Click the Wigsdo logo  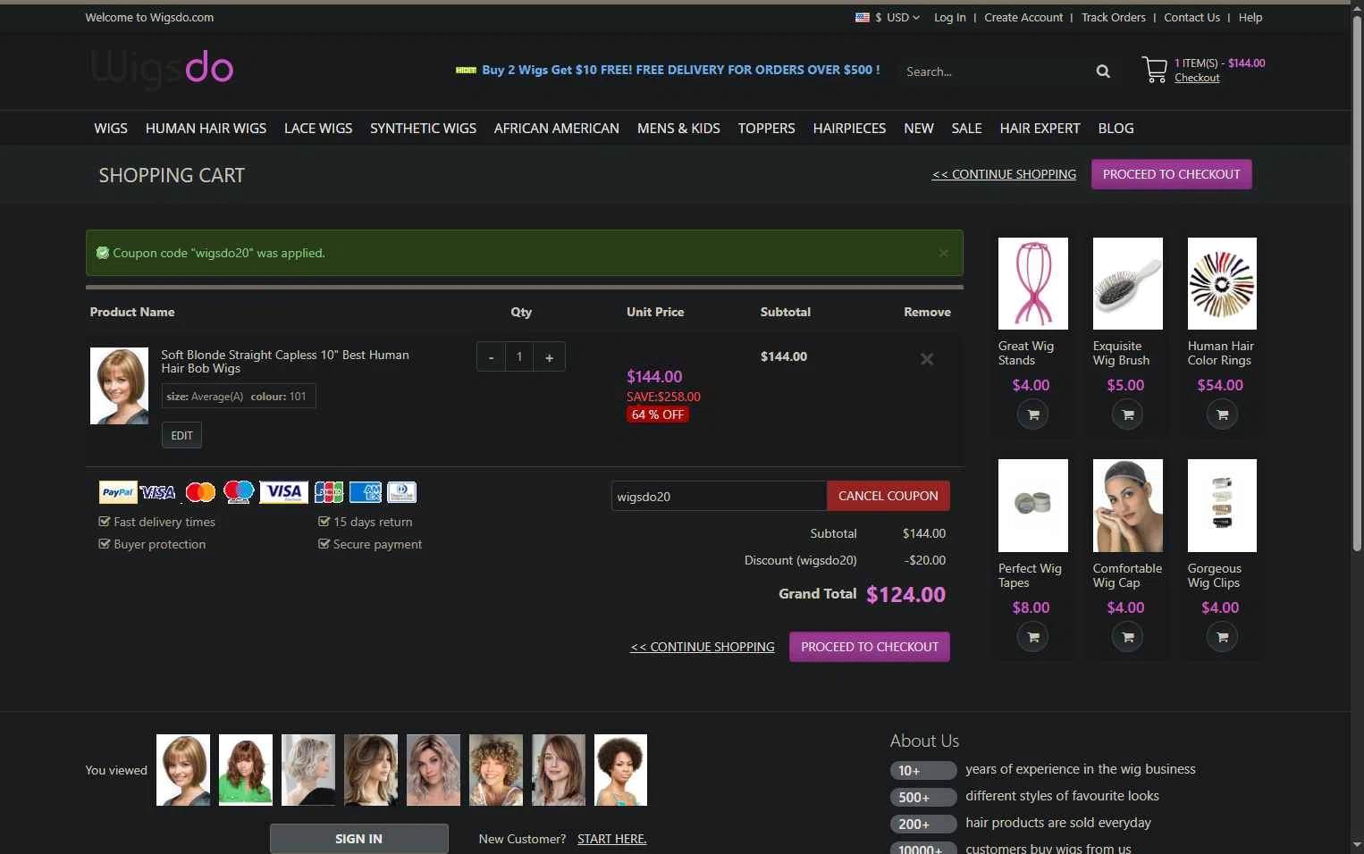tap(162, 69)
